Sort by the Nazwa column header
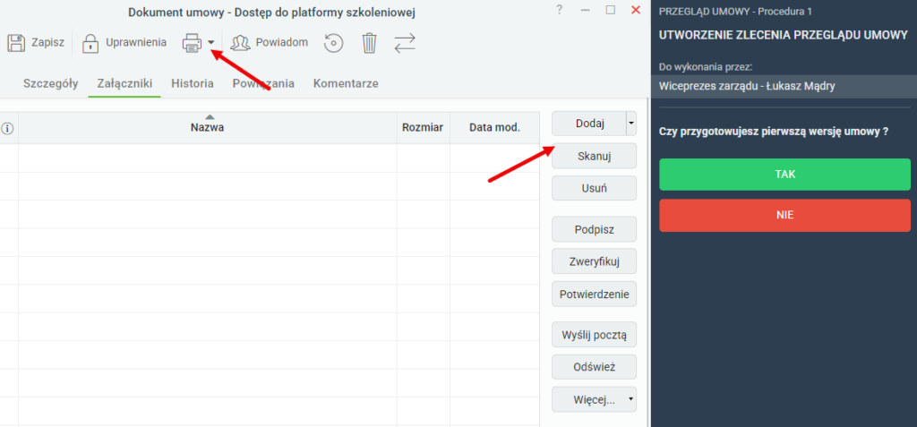Viewport: 917px width, 427px height. pyautogui.click(x=208, y=127)
